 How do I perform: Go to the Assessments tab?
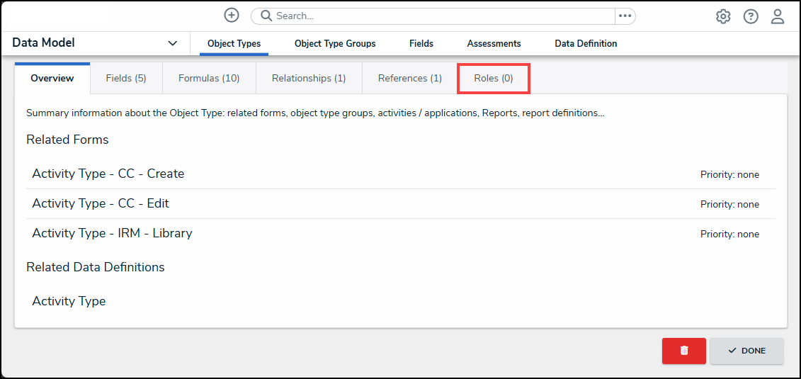(494, 43)
